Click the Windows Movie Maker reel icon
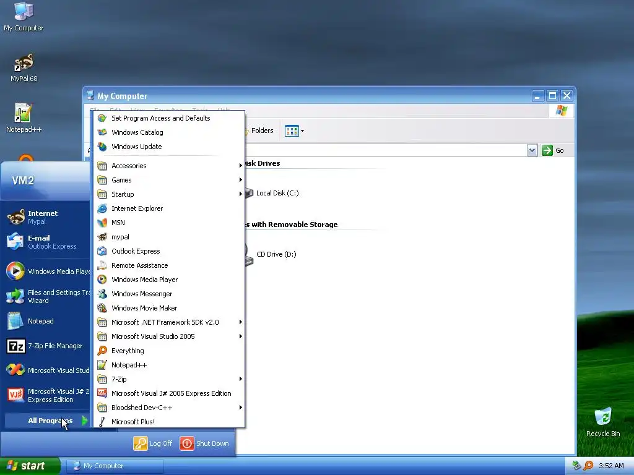This screenshot has height=475, width=634. [102, 308]
